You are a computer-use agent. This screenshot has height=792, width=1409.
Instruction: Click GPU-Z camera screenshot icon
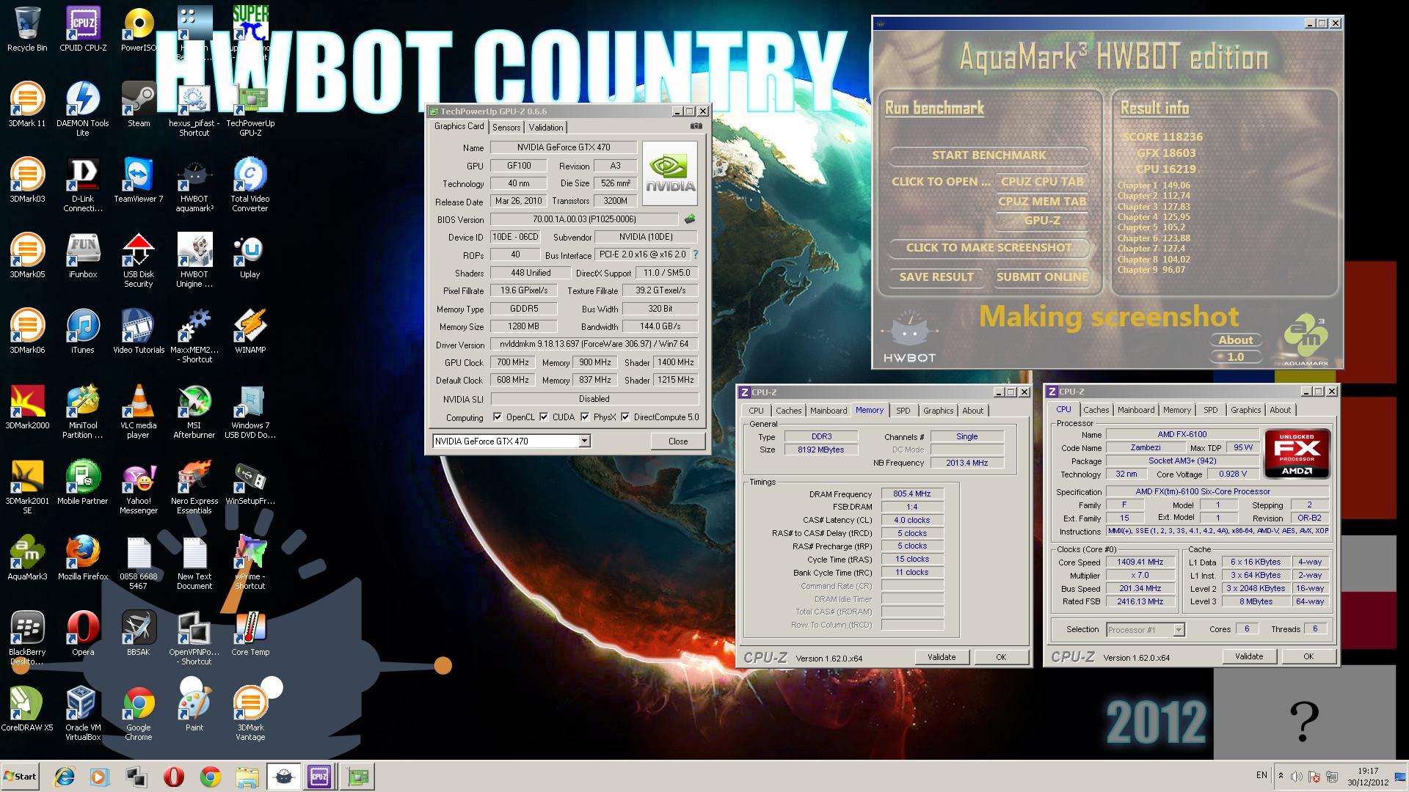(x=696, y=126)
